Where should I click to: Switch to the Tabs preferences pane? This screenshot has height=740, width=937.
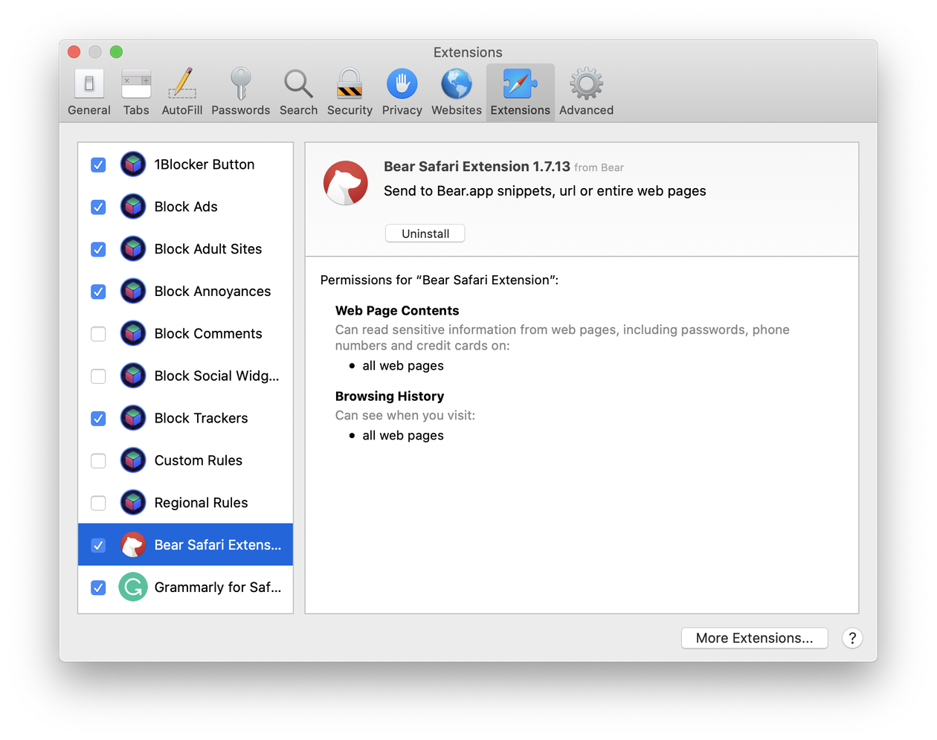coord(136,92)
